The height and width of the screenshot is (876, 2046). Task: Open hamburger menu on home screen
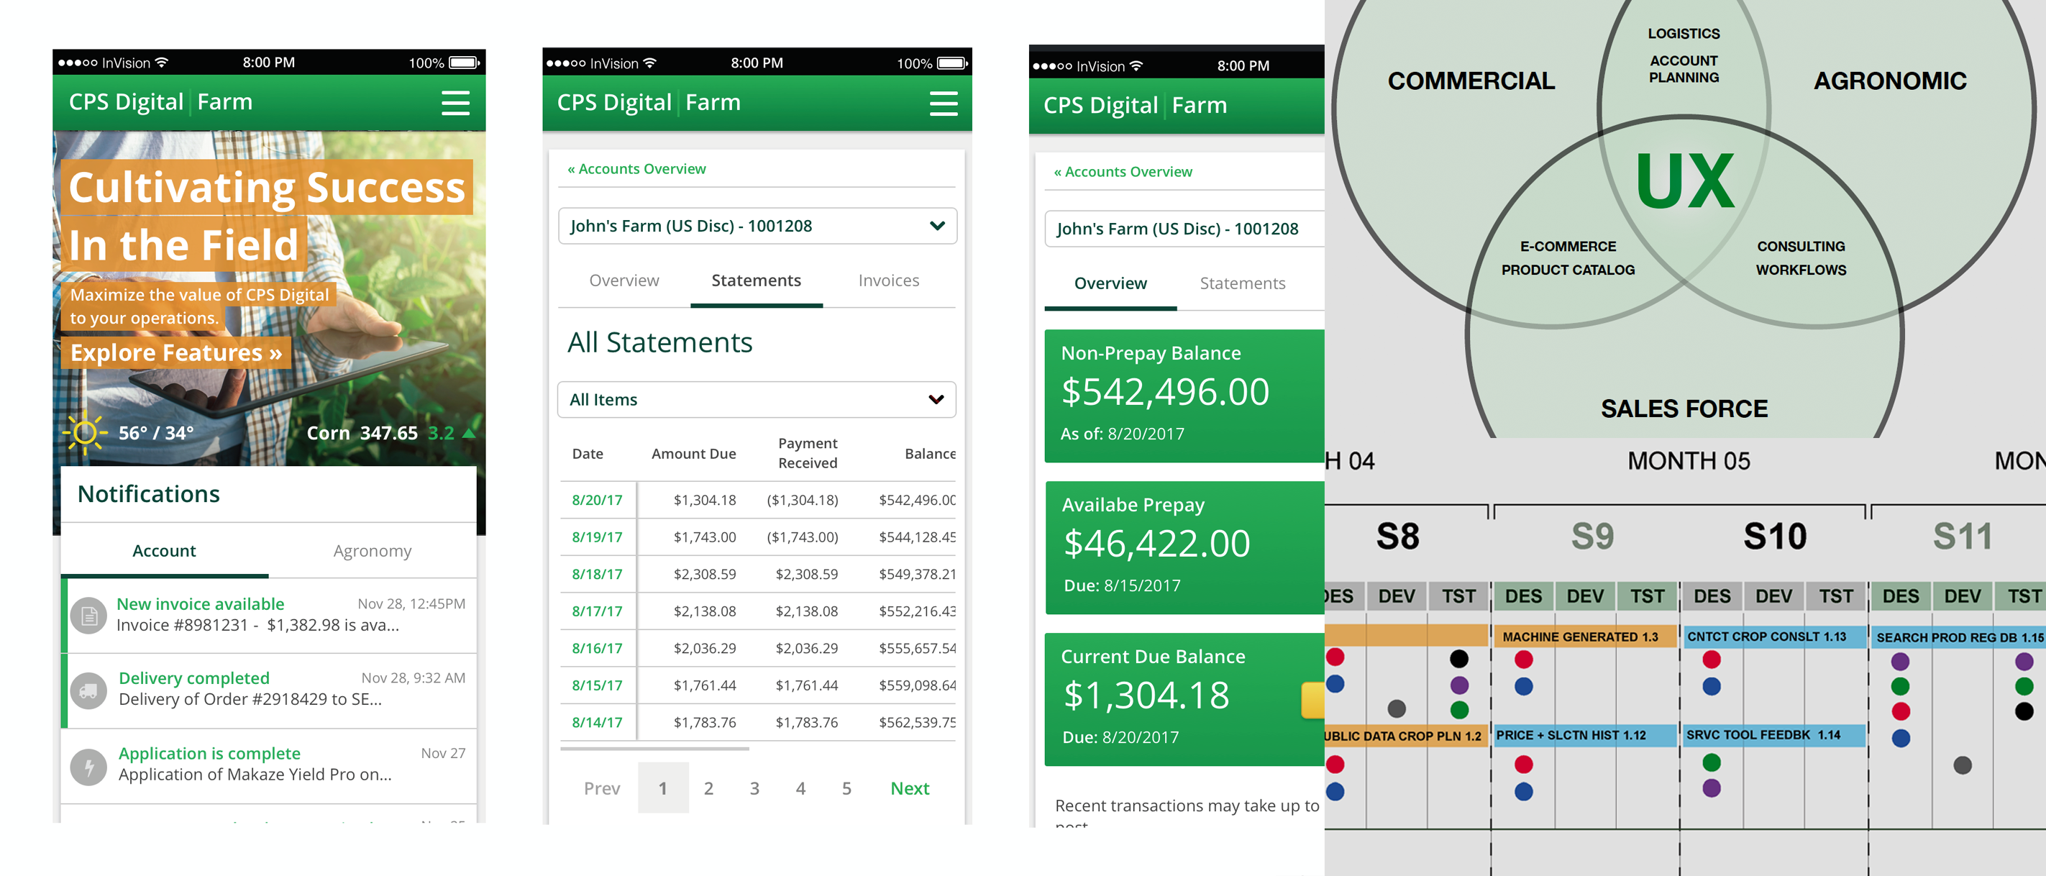click(x=455, y=102)
